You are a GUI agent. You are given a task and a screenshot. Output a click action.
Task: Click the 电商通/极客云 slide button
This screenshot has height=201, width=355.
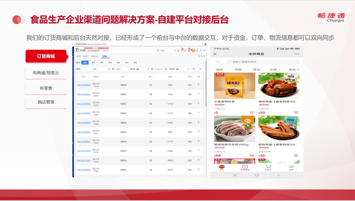tap(46, 73)
